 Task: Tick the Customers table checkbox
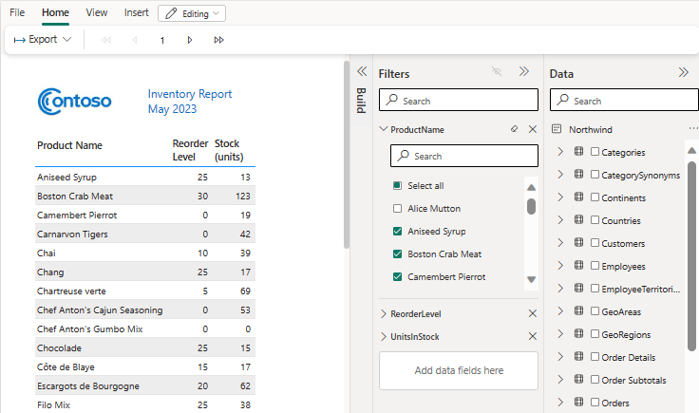pyautogui.click(x=595, y=244)
